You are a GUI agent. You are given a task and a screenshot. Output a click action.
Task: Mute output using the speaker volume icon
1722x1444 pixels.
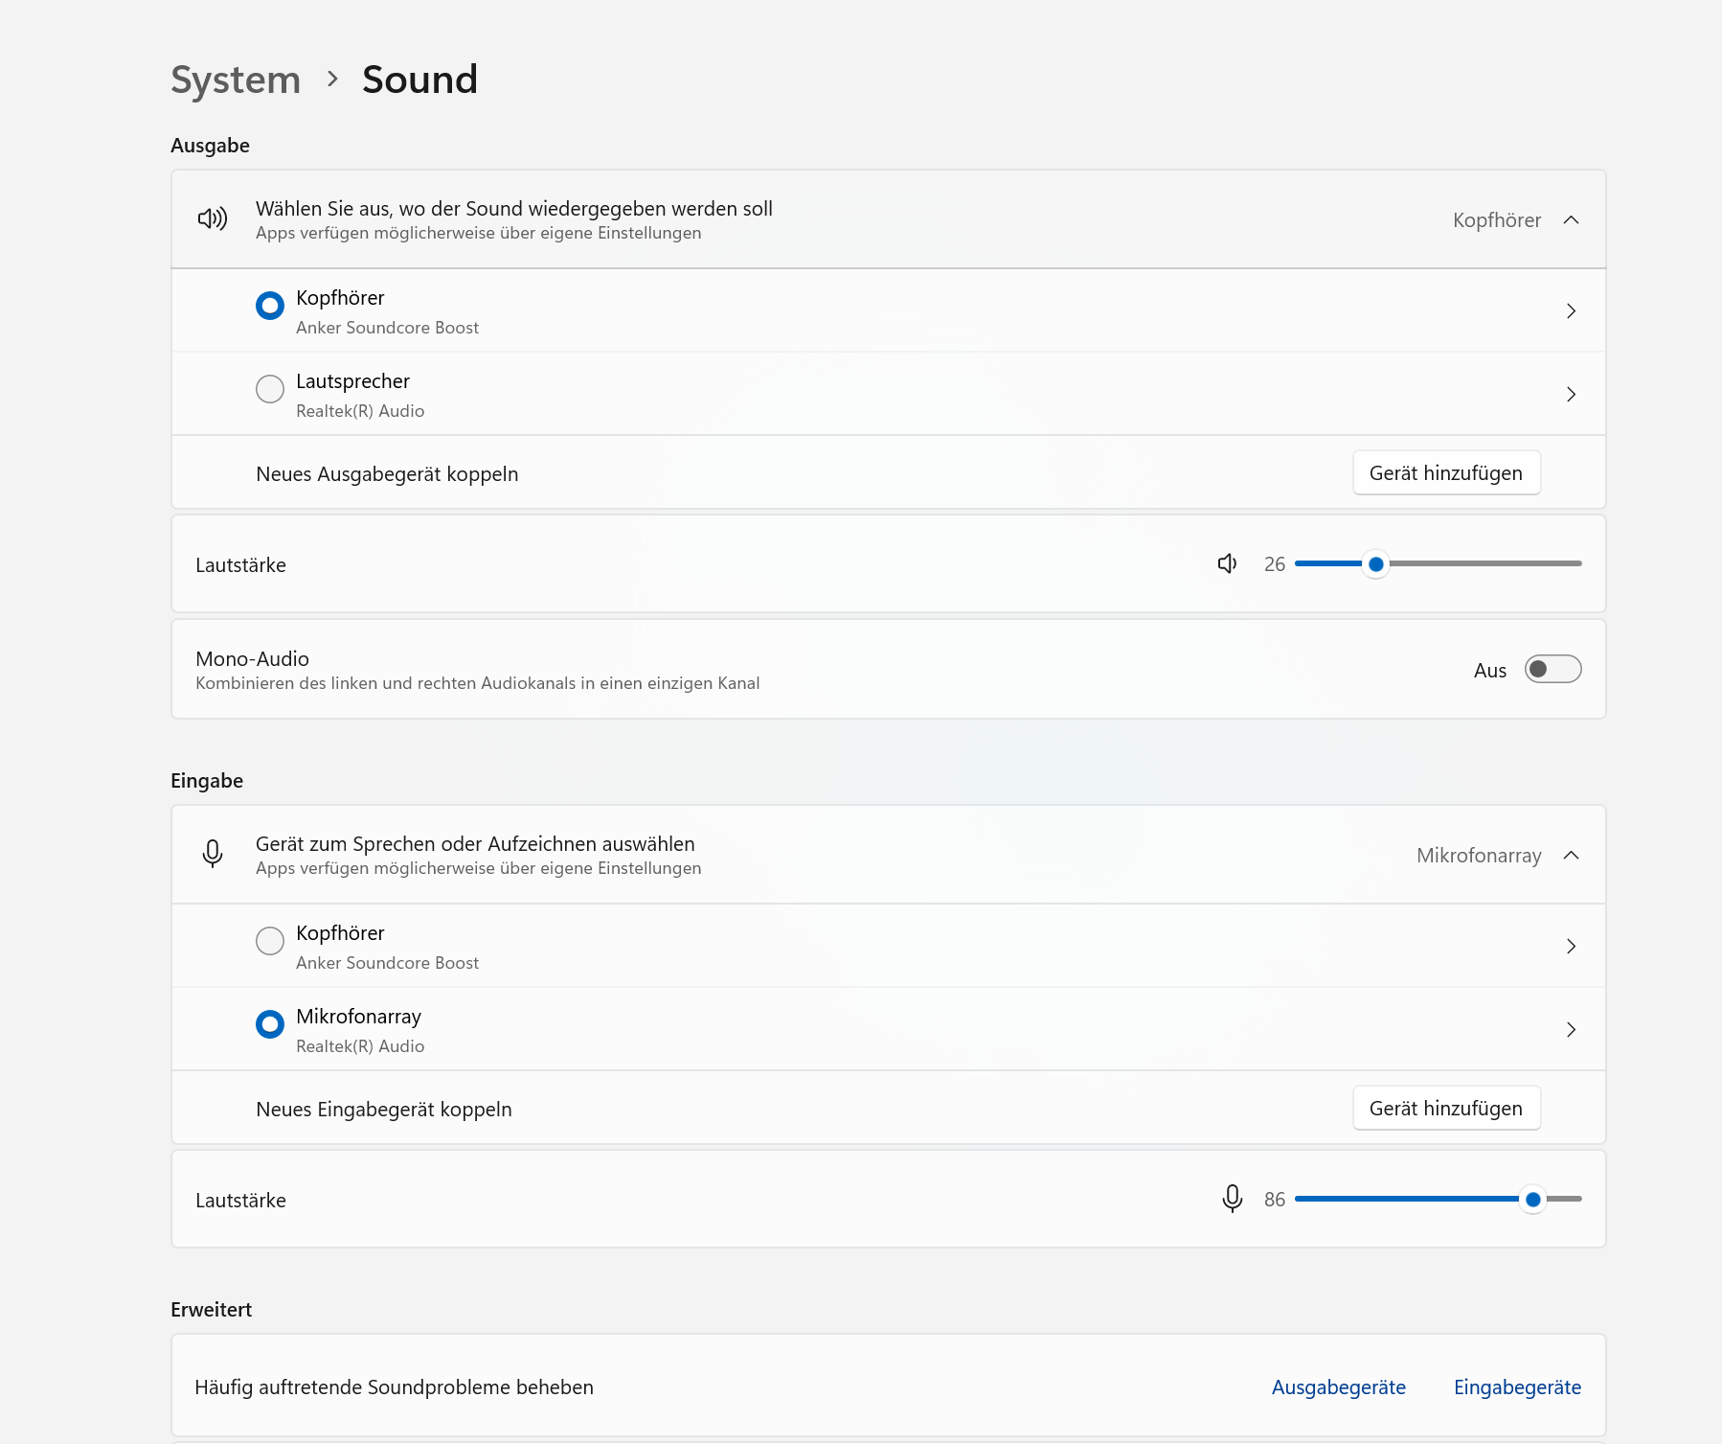tap(1227, 563)
